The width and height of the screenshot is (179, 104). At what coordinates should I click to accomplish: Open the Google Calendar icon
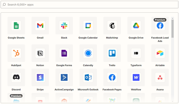[x=88, y=26]
